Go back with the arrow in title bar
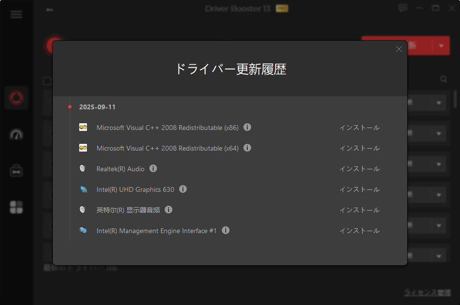Image resolution: width=460 pixels, height=305 pixels. click(x=49, y=10)
